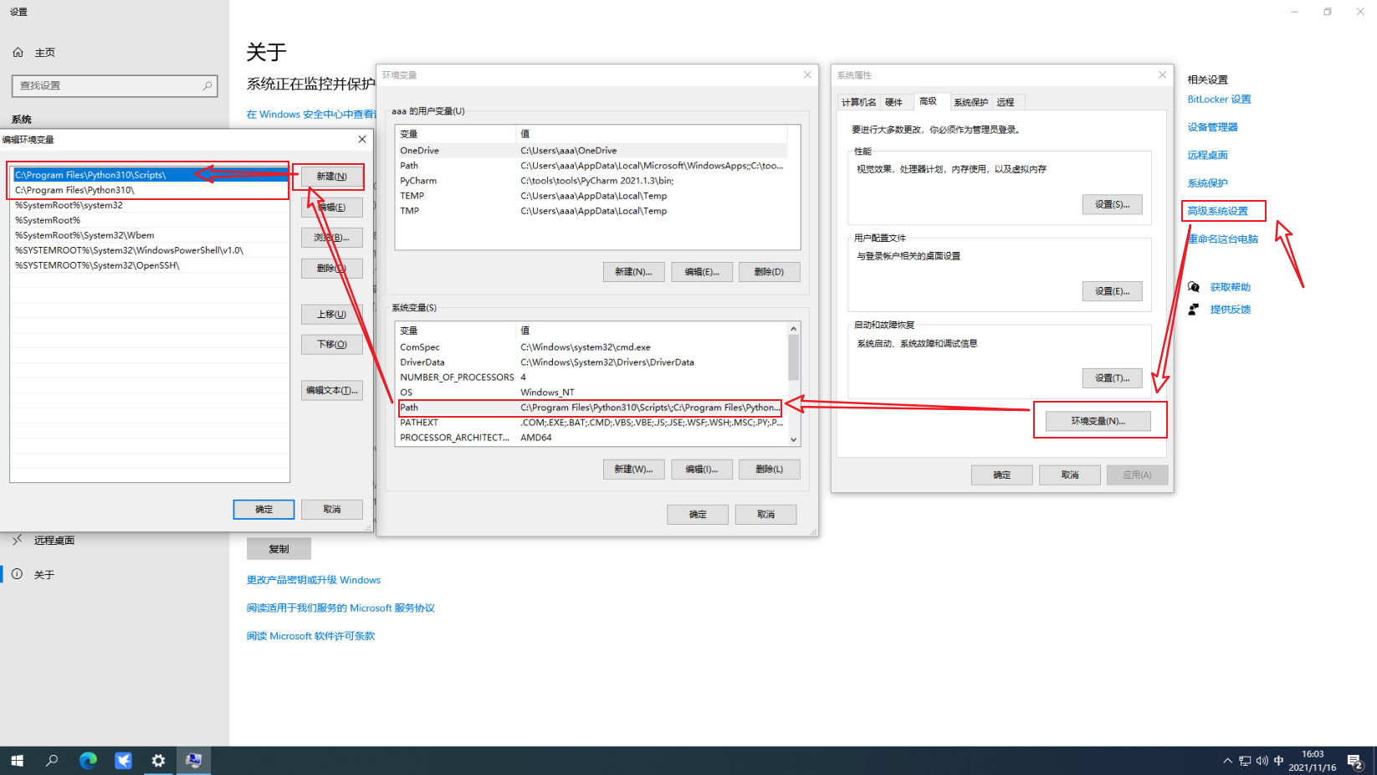
Task: Click 重命名这台电脑 link
Action: [x=1222, y=239]
